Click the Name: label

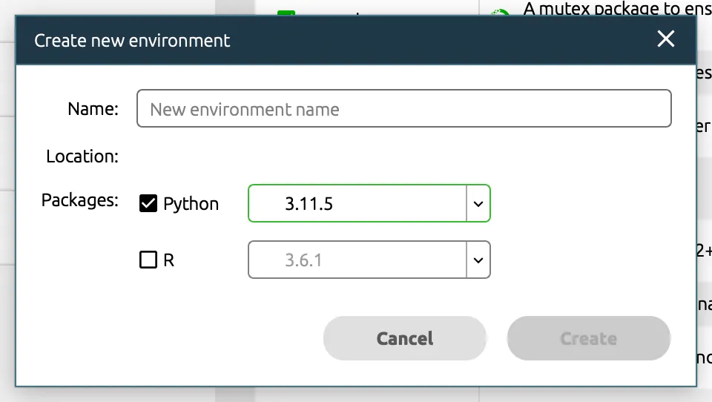point(93,109)
